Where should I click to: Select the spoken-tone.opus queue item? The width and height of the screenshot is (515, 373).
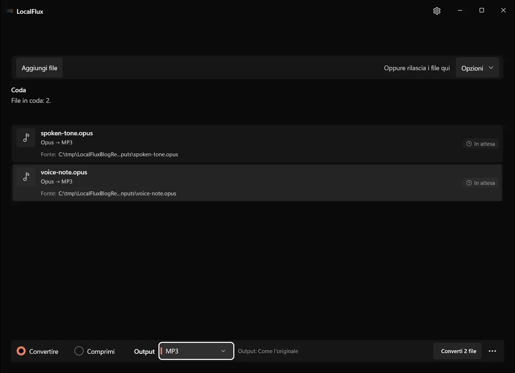[257, 143]
